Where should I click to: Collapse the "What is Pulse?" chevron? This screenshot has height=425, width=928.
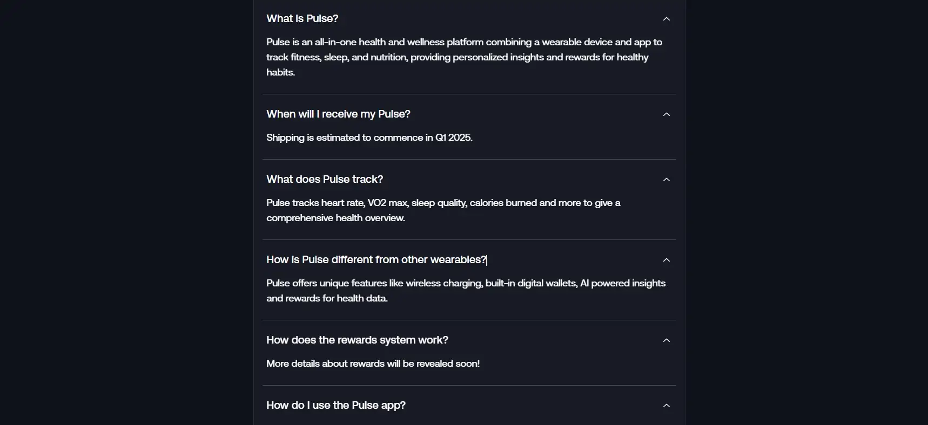tap(666, 19)
